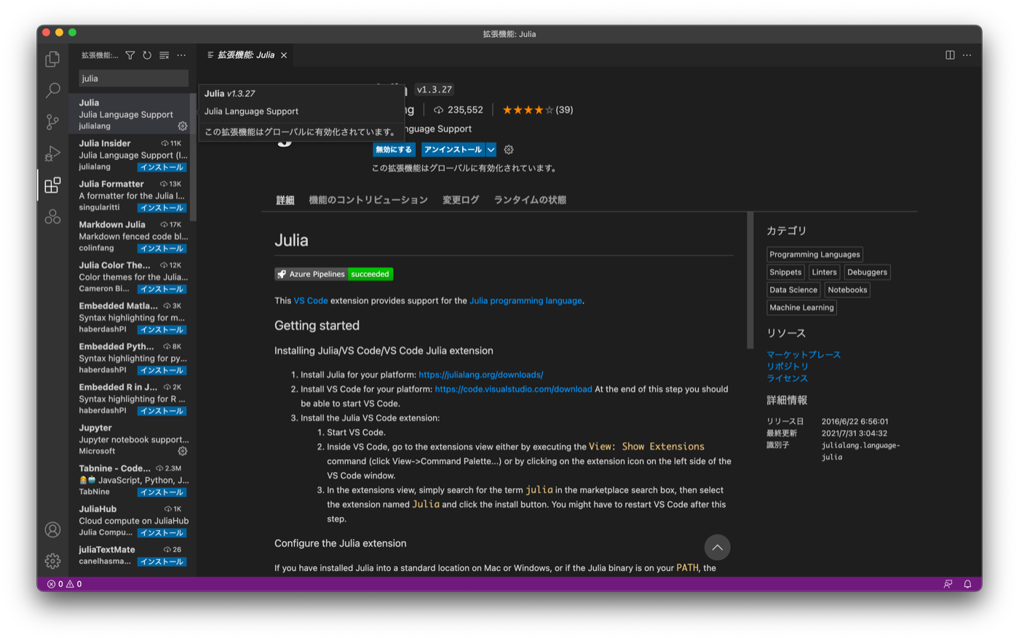The width and height of the screenshot is (1019, 640).
Task: Click the Notebooks category tag
Action: (847, 289)
